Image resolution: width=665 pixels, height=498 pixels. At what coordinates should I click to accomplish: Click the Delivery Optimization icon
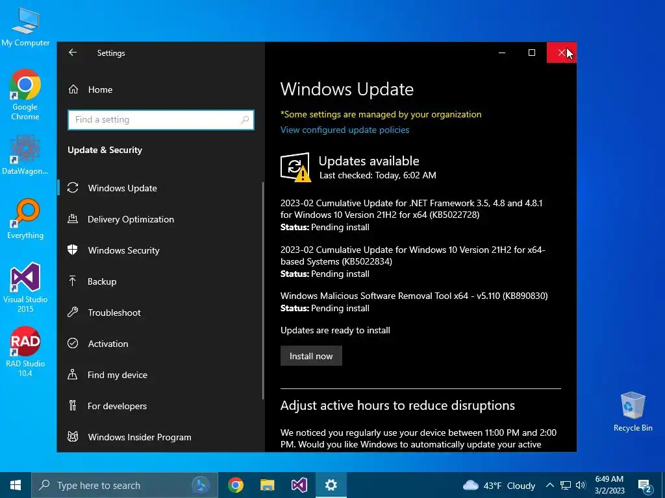click(x=73, y=219)
